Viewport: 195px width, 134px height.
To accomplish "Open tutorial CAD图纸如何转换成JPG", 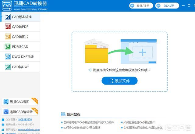I will pos(143,128).
